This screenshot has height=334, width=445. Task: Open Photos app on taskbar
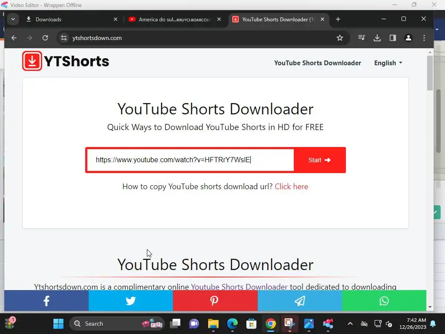click(309, 324)
